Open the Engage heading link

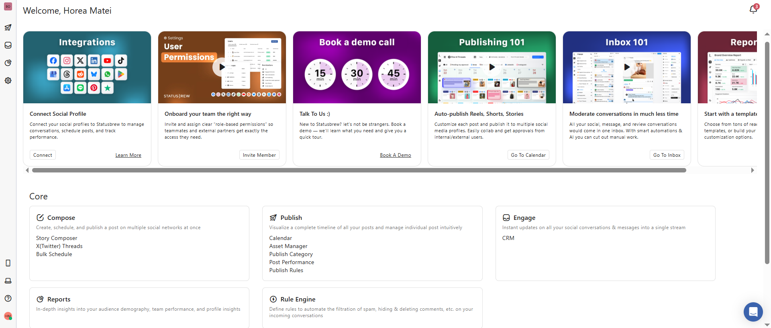(524, 217)
